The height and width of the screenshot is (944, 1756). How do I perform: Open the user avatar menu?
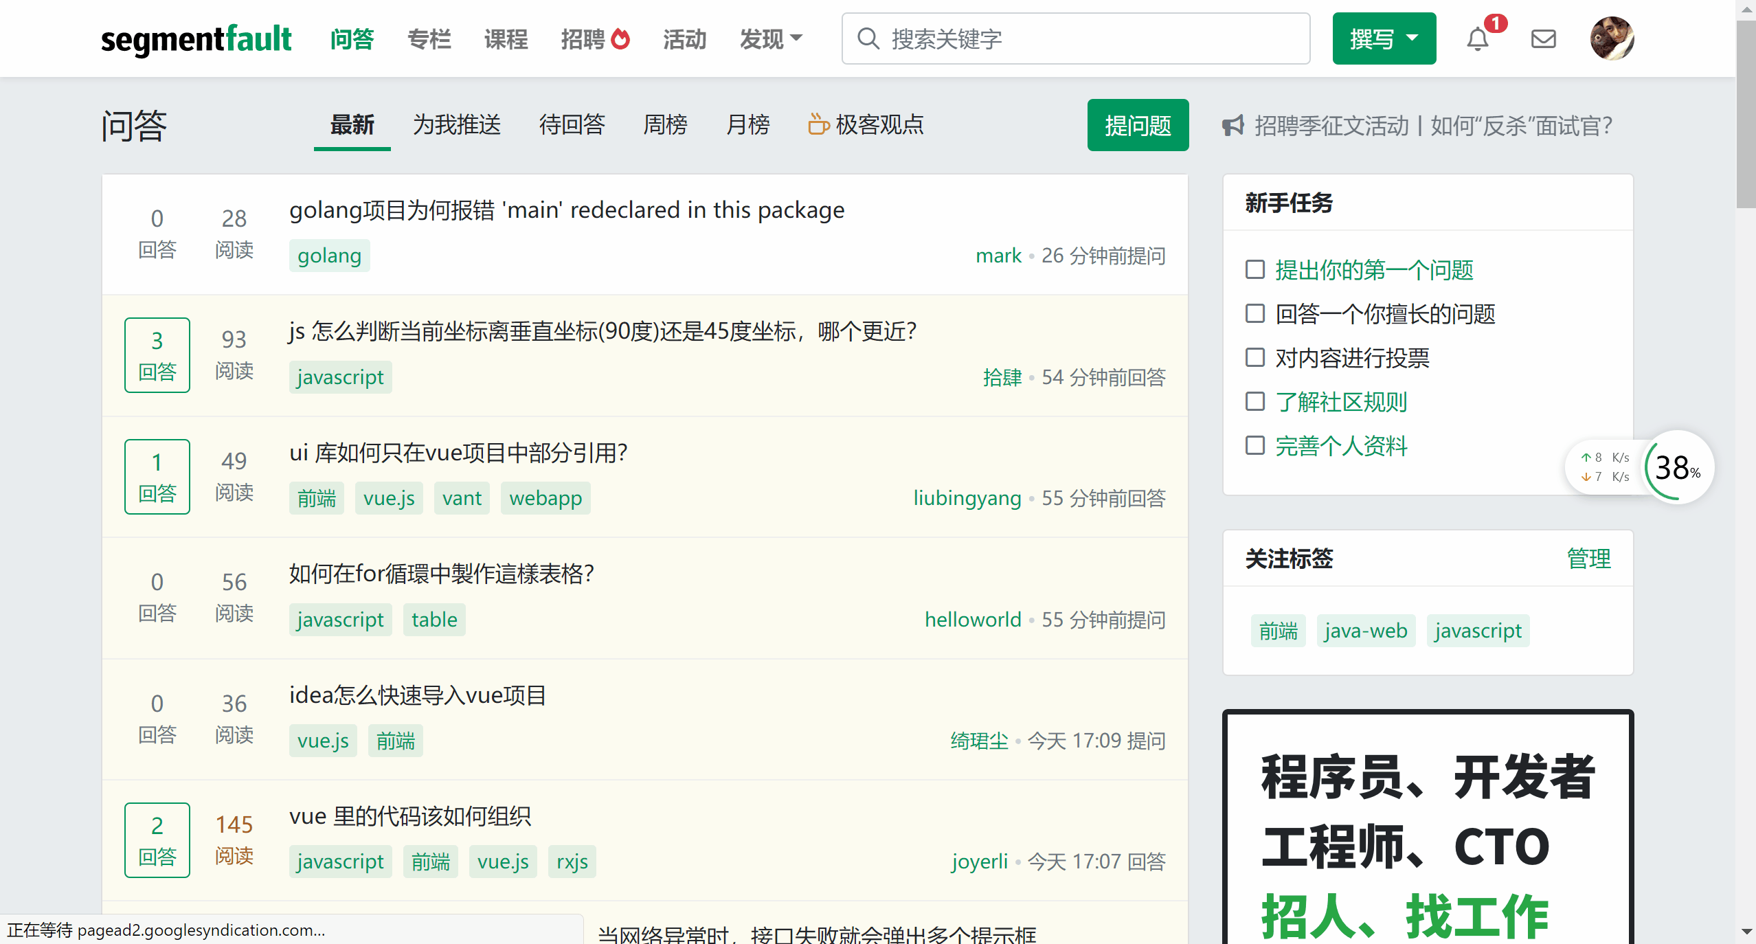tap(1612, 38)
